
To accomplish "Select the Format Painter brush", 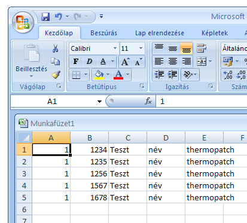I will click(x=56, y=75).
